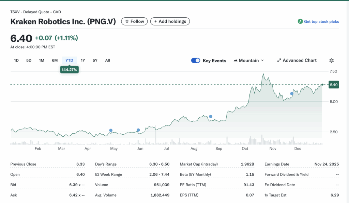This screenshot has width=349, height=203.
Task: Click the expand arrows icon beside Advanced Chart
Action: click(x=279, y=60)
